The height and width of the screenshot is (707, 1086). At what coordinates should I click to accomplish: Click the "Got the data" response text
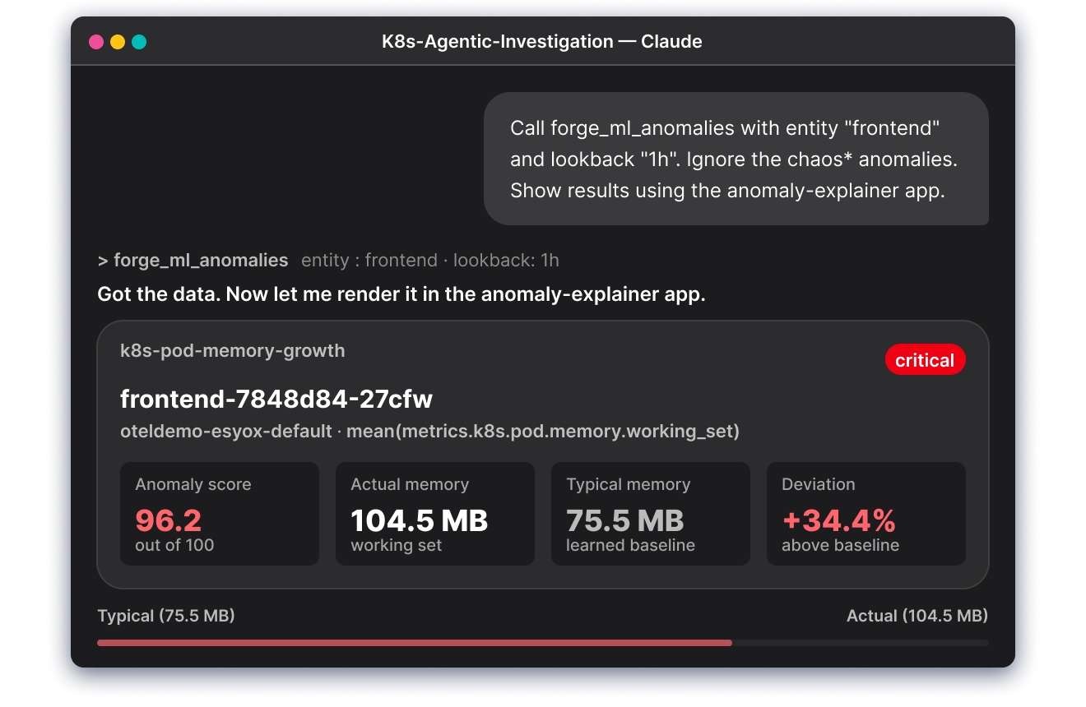tap(401, 294)
